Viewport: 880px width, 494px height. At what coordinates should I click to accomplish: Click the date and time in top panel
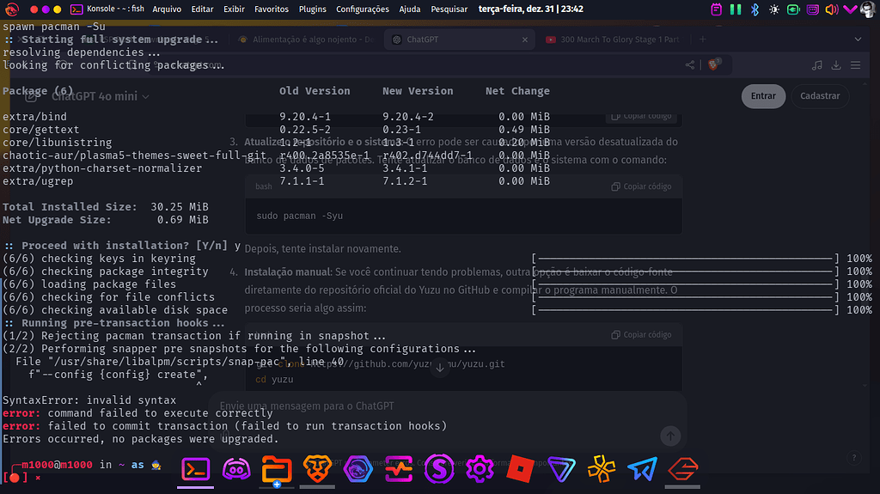coord(530,9)
